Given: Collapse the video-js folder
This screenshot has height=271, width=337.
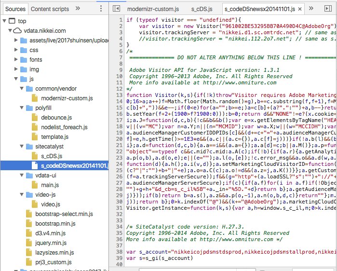Looking at the screenshot, I should pos(22,195).
